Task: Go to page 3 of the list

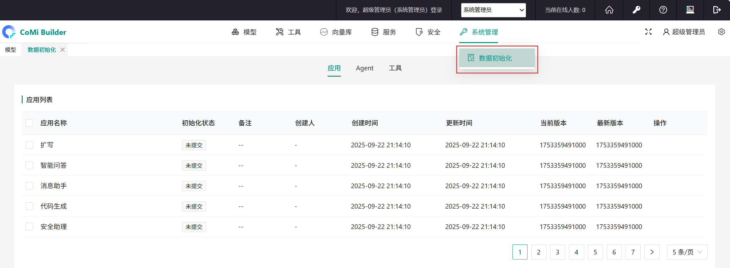Action: click(557, 252)
